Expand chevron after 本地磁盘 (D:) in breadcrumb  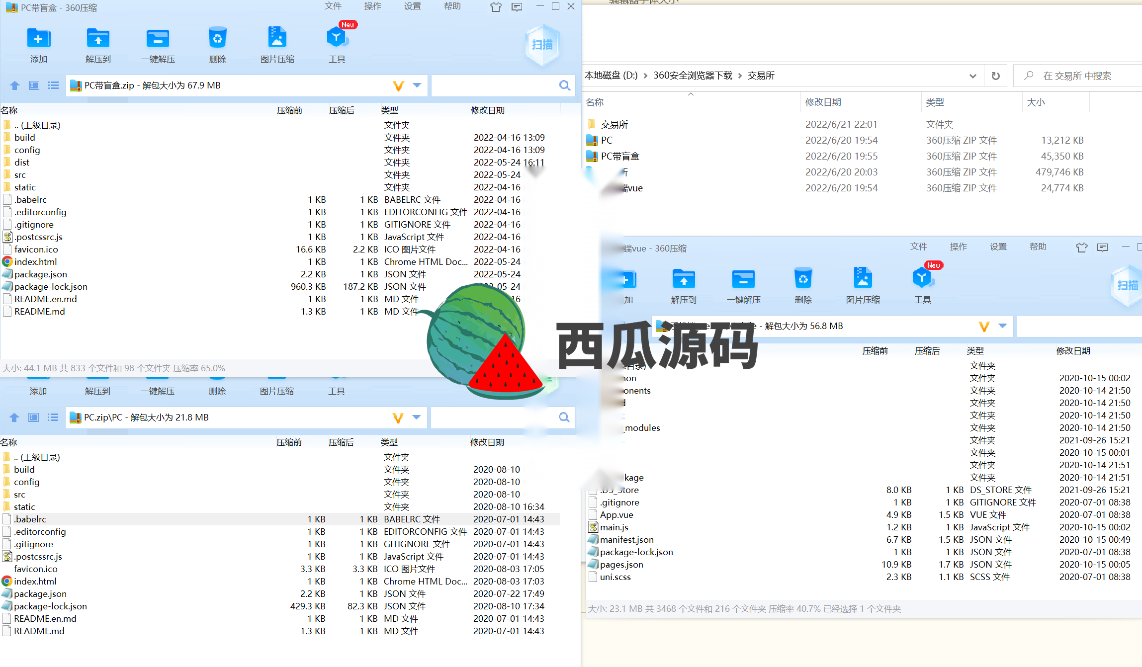coord(645,76)
